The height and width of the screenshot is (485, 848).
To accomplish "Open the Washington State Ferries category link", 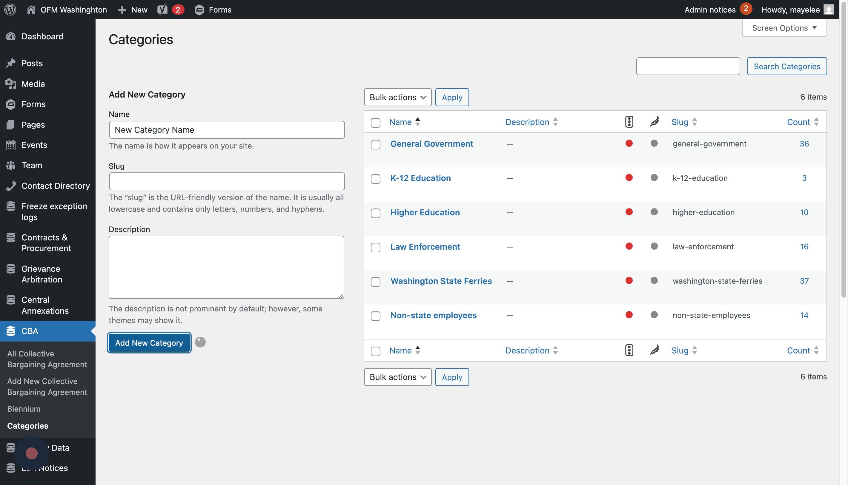I will click(x=441, y=281).
